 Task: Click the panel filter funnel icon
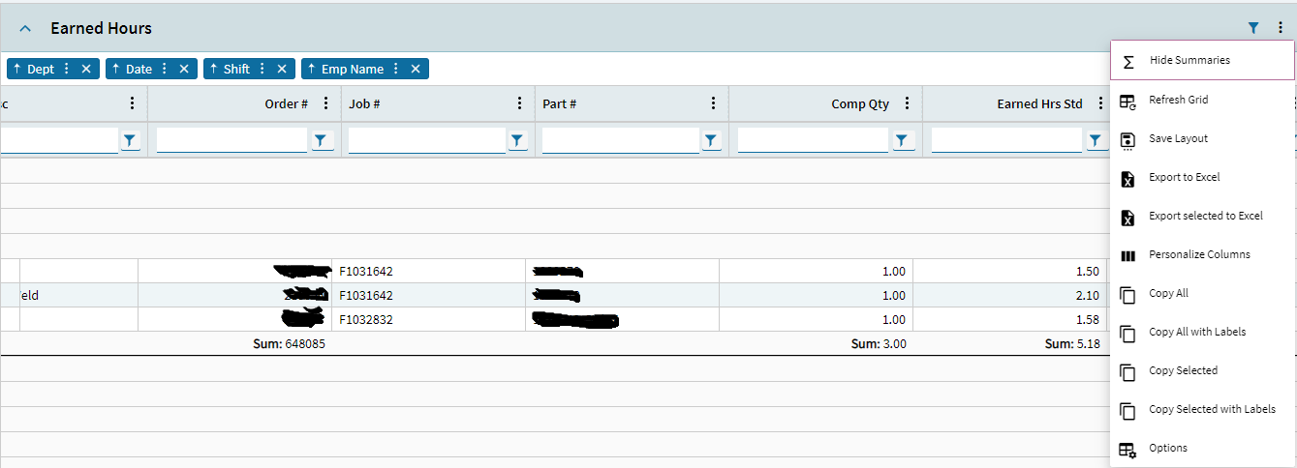[x=1253, y=28]
